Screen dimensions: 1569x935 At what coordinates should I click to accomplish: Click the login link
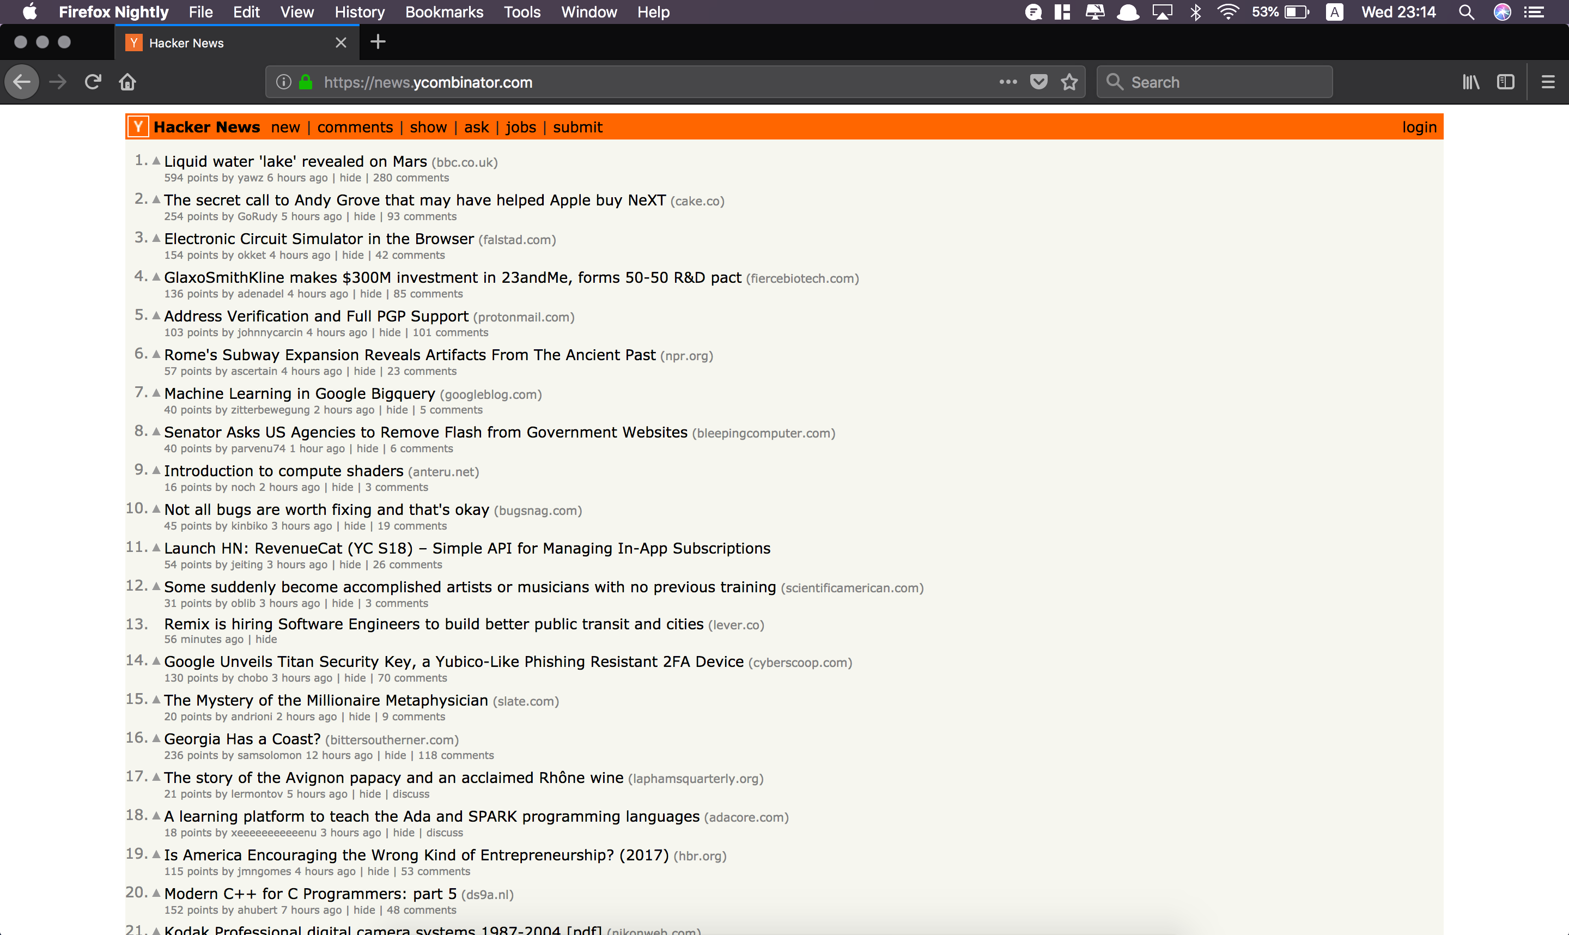tap(1419, 127)
